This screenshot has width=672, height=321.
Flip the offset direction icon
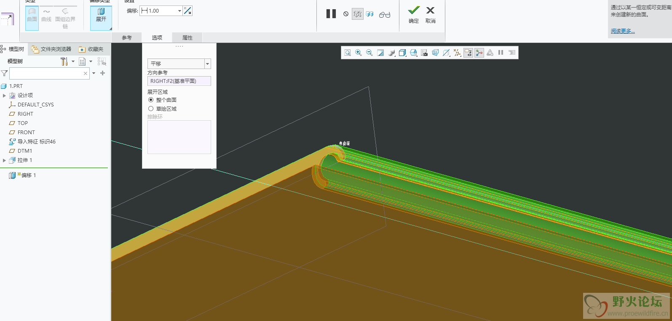point(187,11)
